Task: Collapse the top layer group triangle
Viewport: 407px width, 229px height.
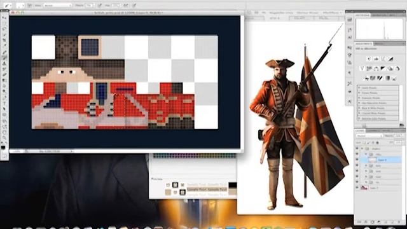Action: click(x=362, y=149)
